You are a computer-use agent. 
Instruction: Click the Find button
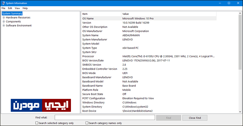point(168,118)
